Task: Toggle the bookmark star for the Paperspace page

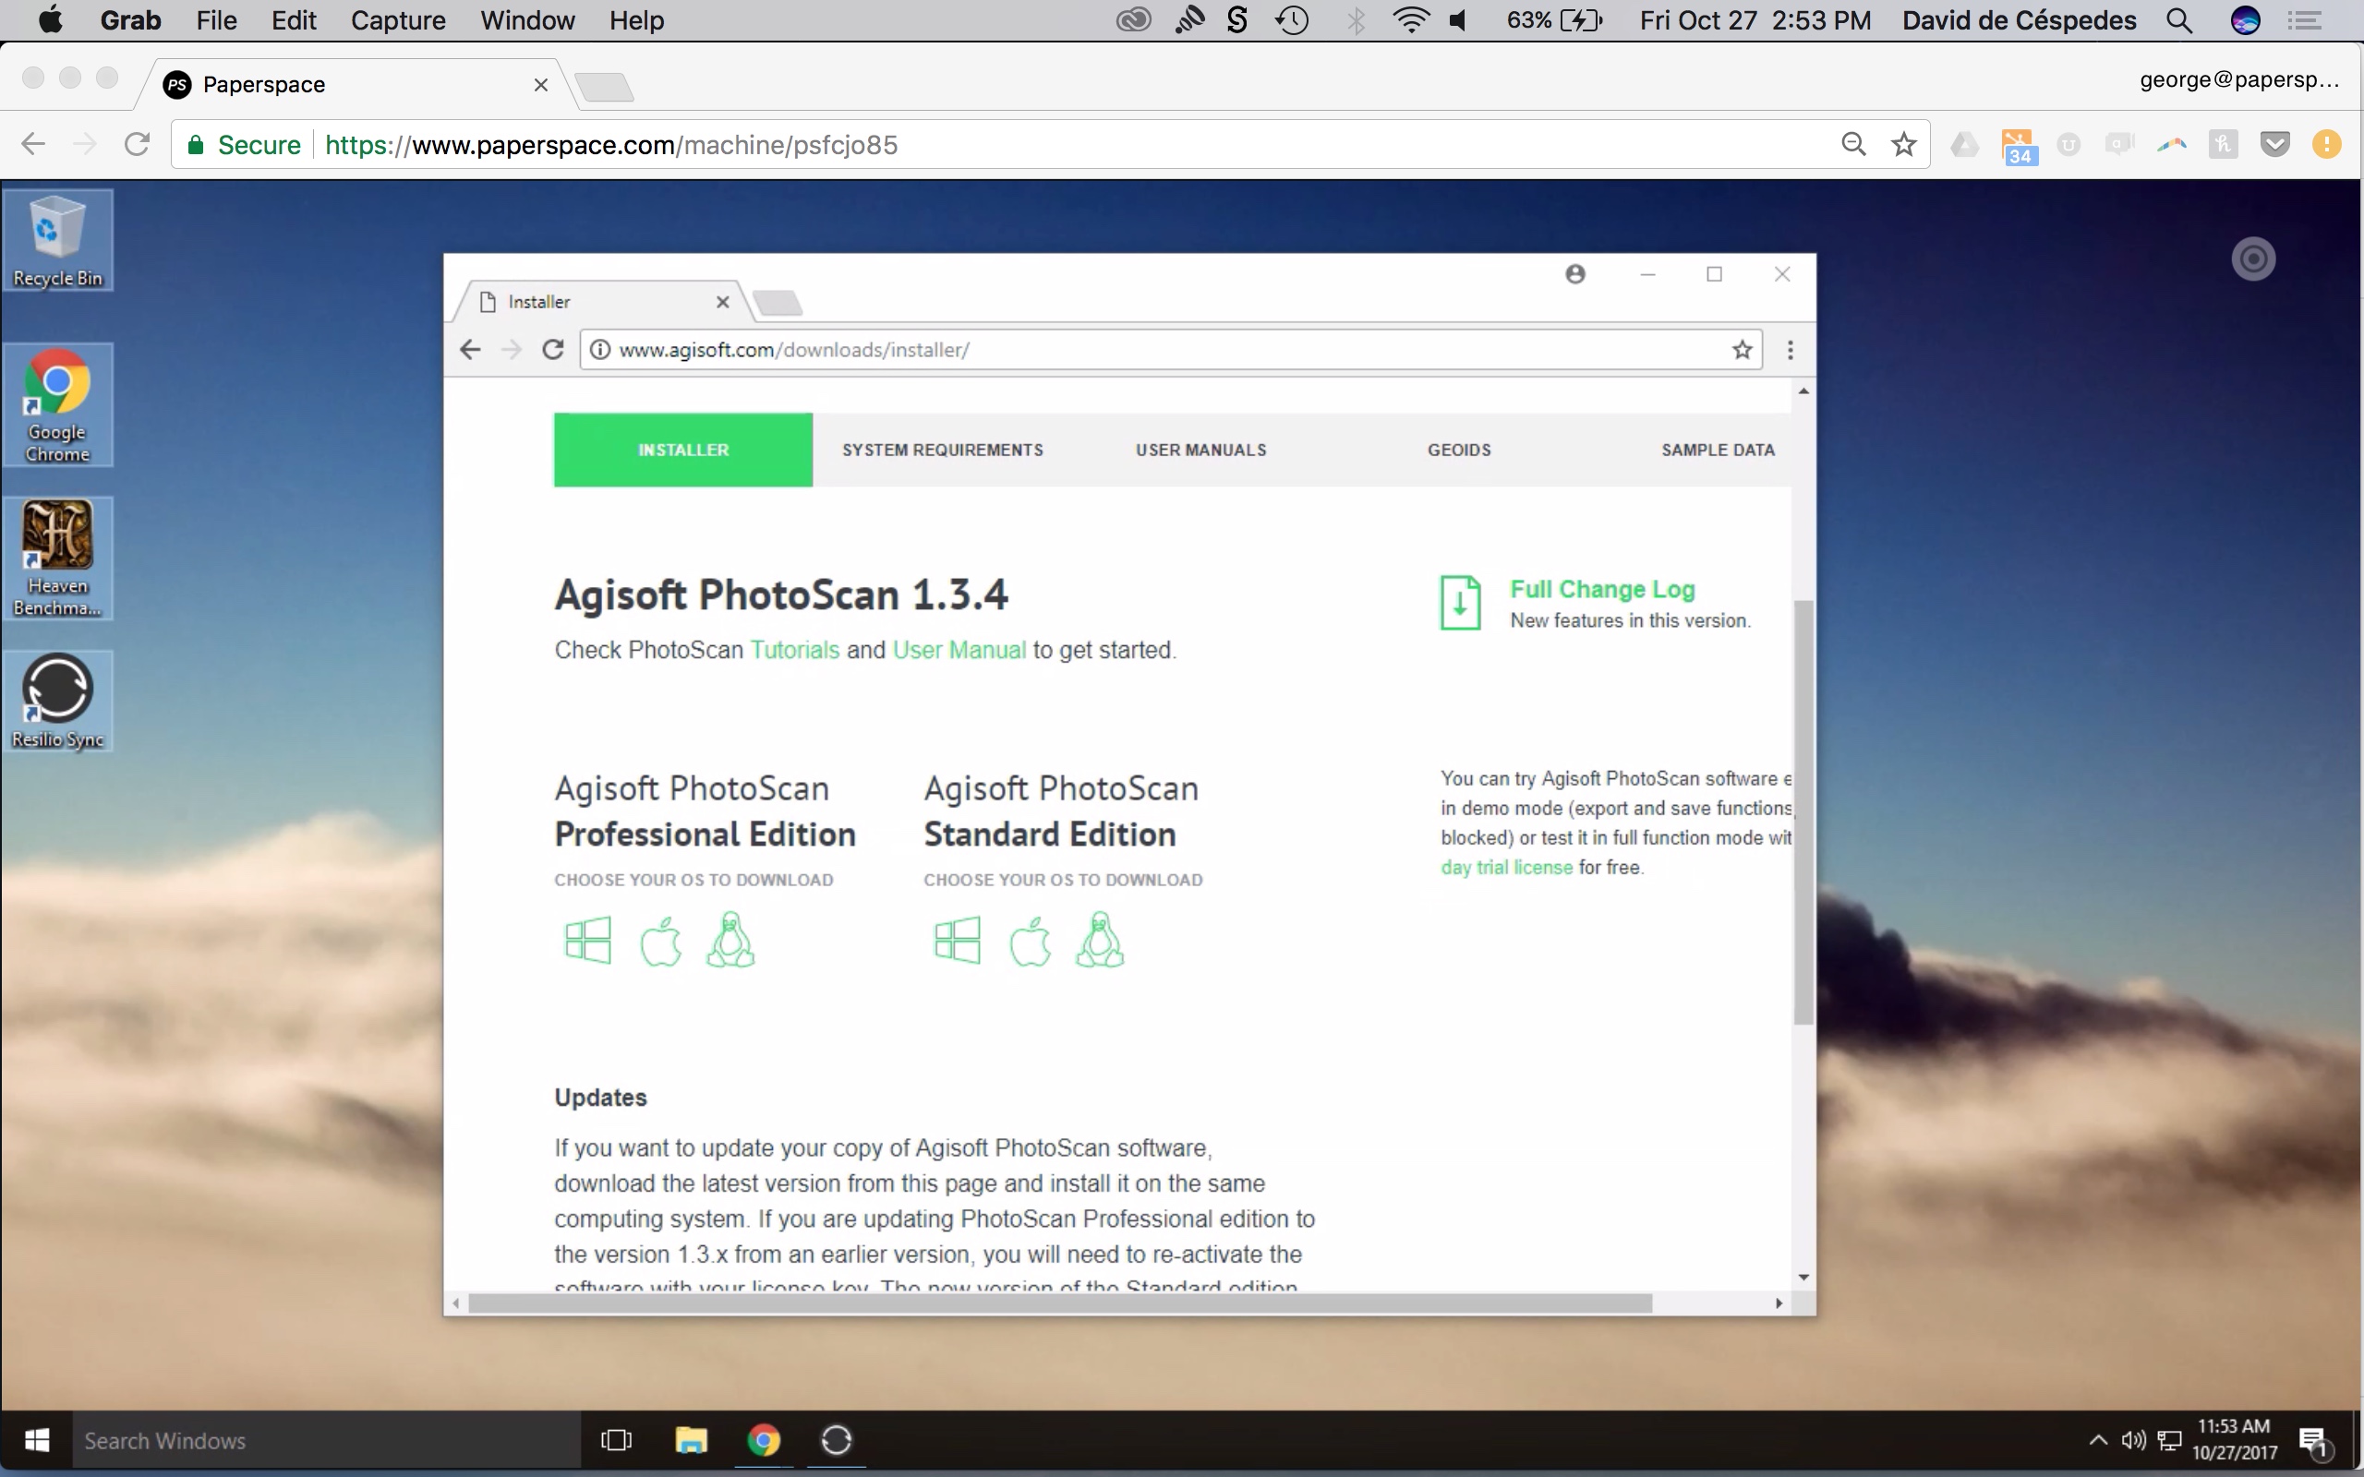Action: coord(1903,144)
